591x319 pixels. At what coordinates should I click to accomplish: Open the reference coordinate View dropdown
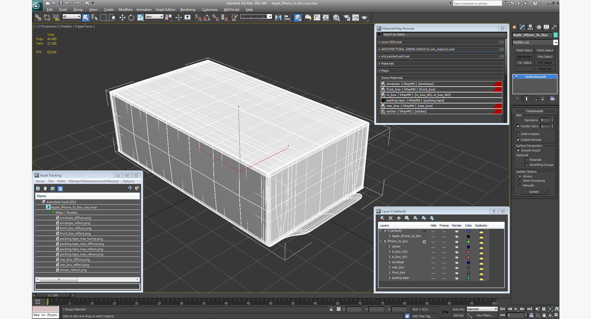tap(154, 17)
